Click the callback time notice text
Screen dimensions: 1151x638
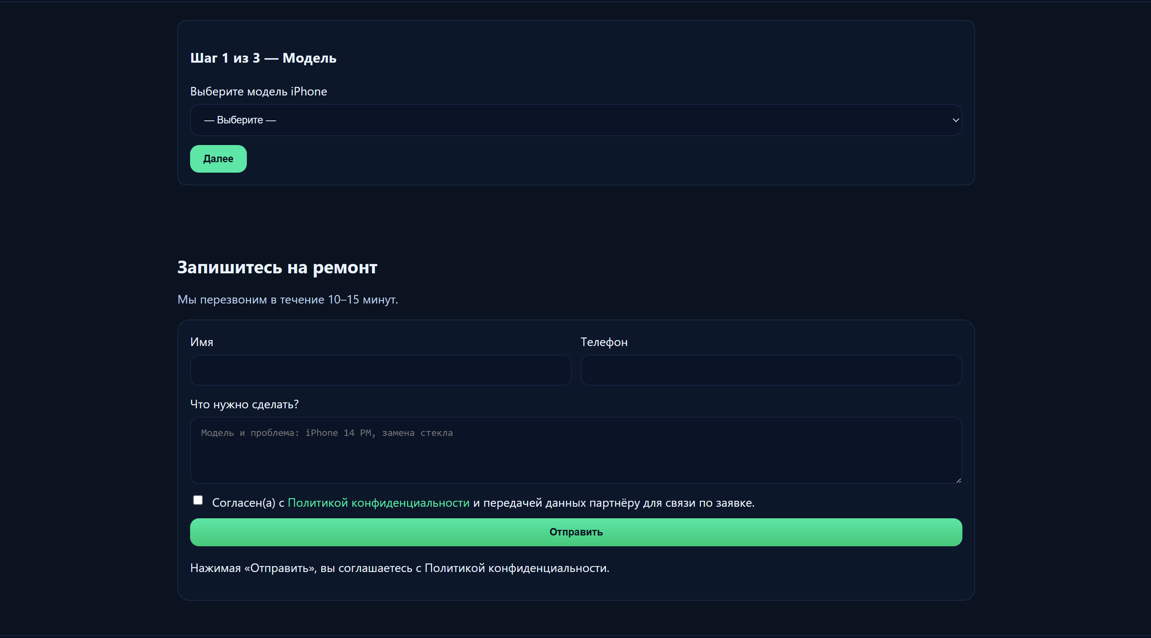click(x=287, y=299)
